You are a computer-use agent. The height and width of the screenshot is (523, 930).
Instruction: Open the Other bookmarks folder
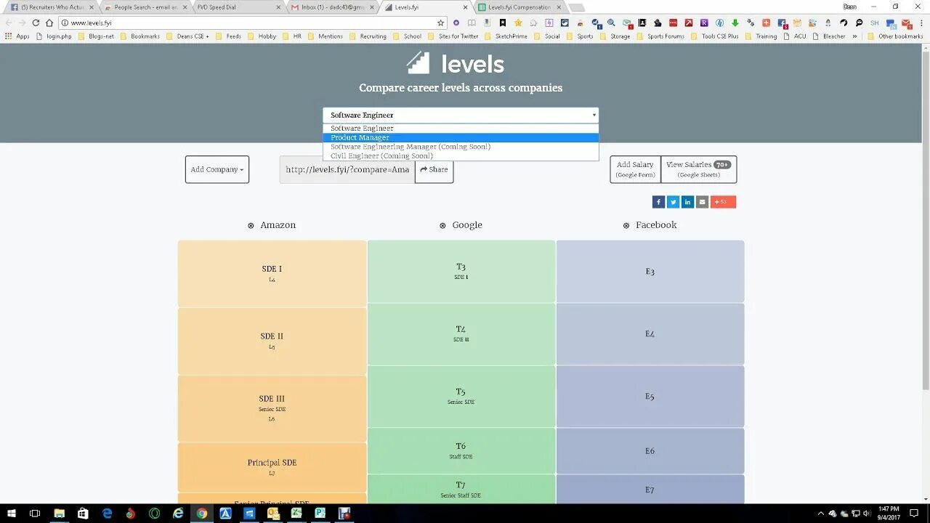coord(895,36)
